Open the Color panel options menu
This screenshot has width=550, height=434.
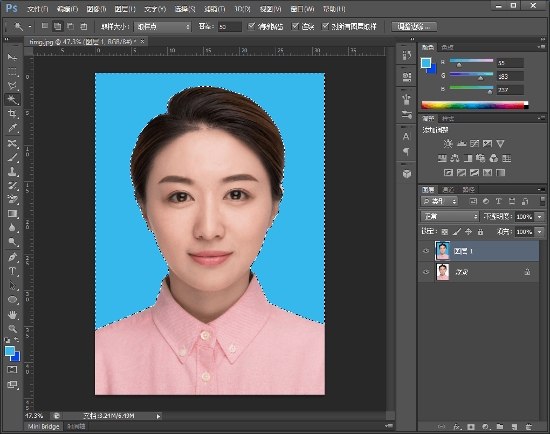click(541, 47)
